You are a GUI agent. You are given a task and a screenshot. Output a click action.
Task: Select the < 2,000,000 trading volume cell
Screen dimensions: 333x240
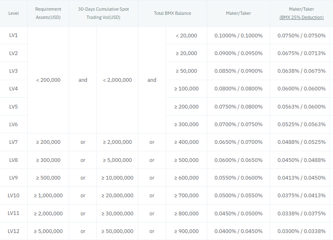tap(117, 80)
